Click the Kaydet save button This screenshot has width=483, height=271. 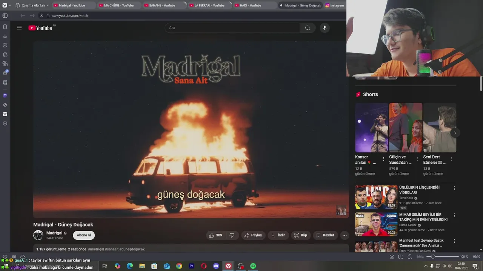tap(325, 235)
